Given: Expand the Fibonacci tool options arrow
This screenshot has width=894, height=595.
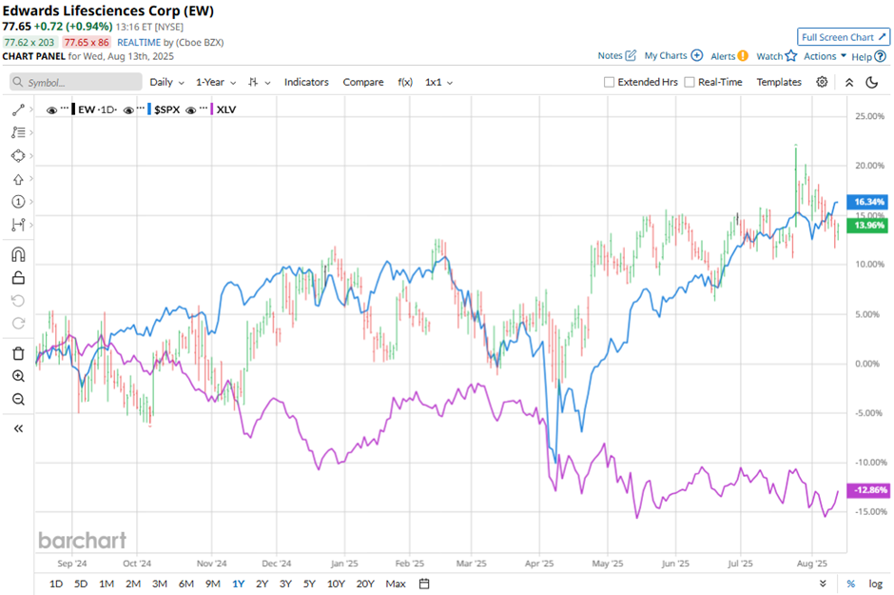Looking at the screenshot, I should 30,132.
